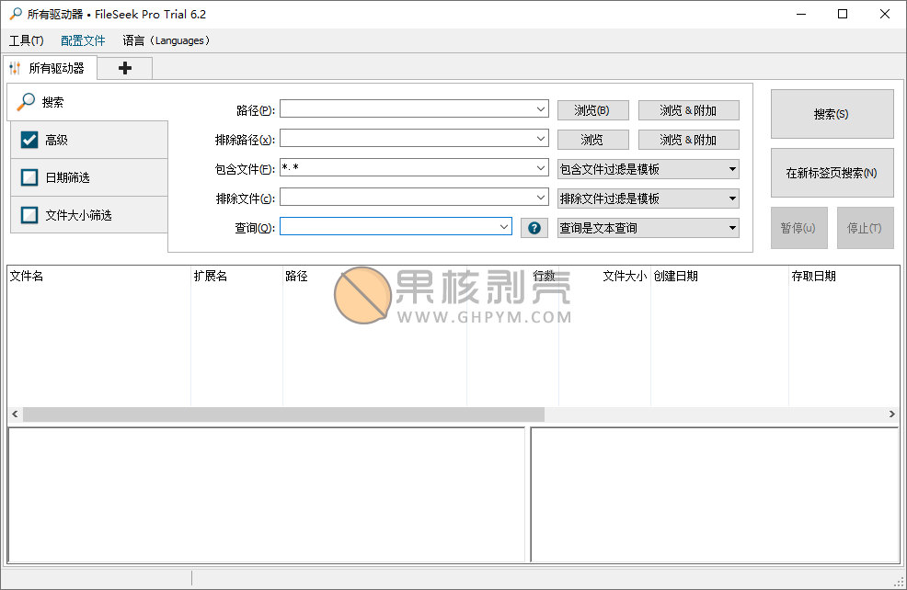
Task: Expand the 路径 combo box arrow
Action: (x=540, y=109)
